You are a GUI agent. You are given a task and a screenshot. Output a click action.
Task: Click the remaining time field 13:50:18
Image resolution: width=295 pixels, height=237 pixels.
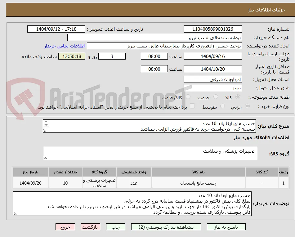72,56
